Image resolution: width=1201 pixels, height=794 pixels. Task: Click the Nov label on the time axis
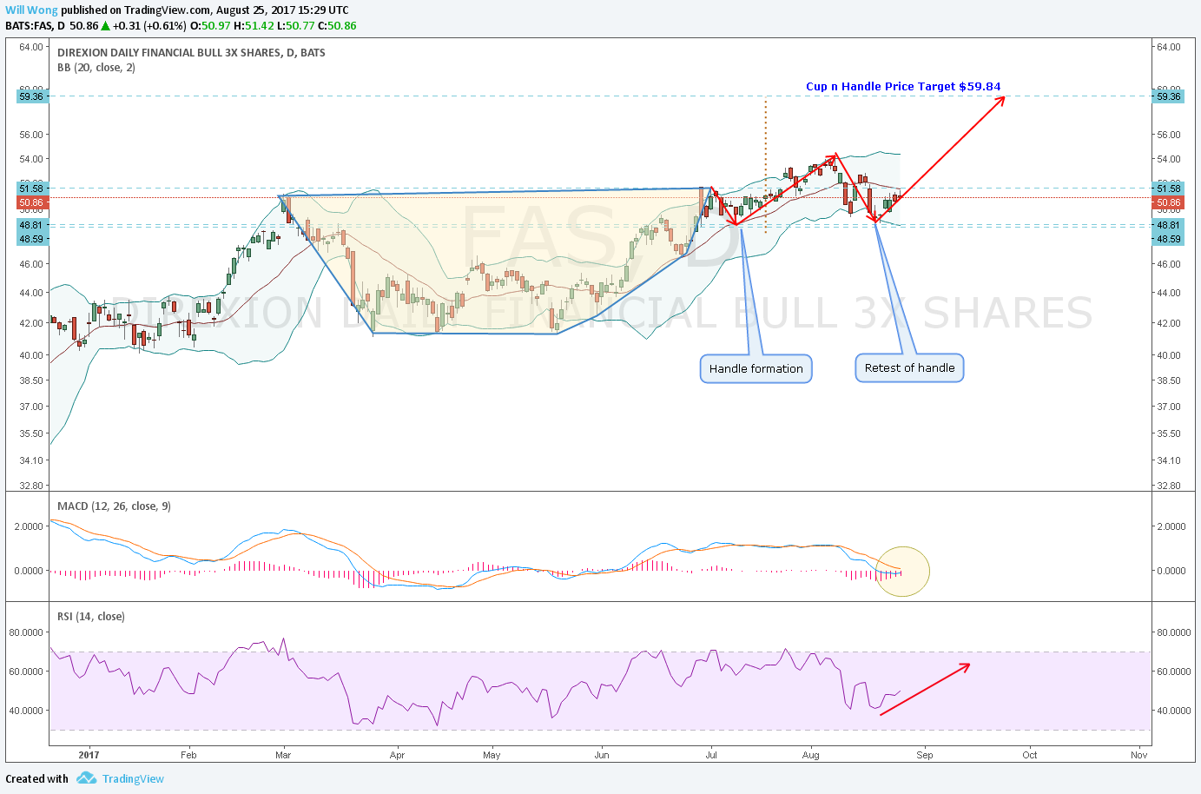(x=1139, y=755)
